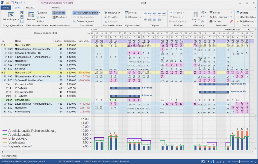Screen dimensions: 258x164
Task: Click the Konstruktion SW bar in row 2.4
Action: (x=214, y=85)
